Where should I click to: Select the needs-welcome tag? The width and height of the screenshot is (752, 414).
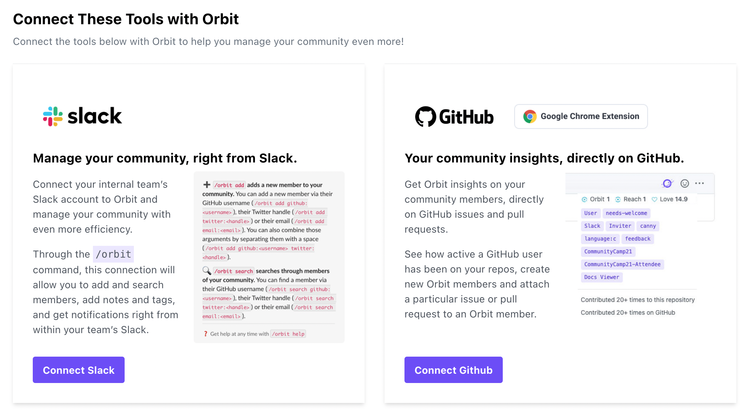pos(626,213)
